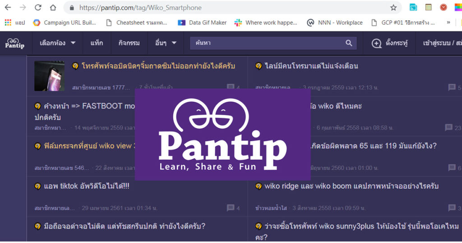Click date 29 เมษายน 2561 เวลา 01:34 น.

[x=119, y=208]
